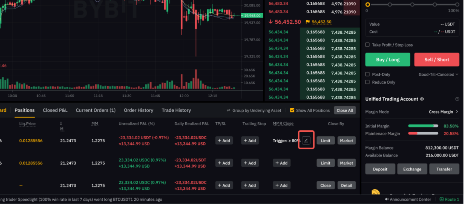Tick the Post-Only checkbox
464x204 pixels.
[x=367, y=74]
